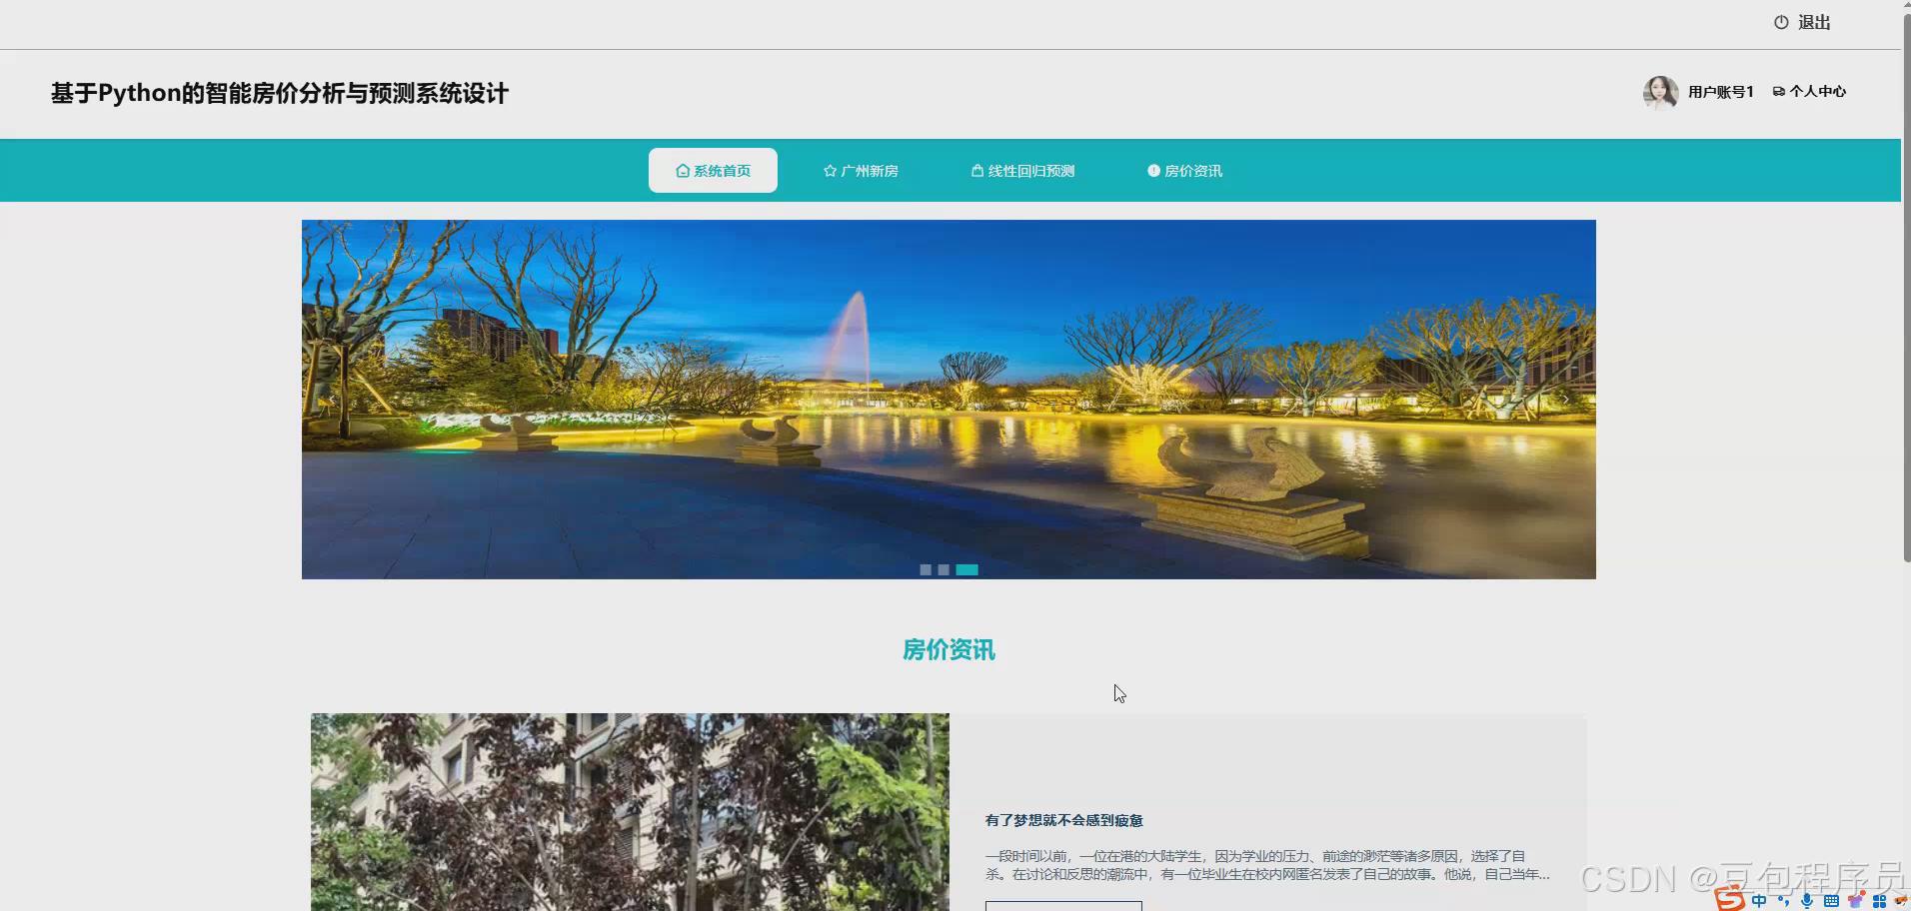Open the Sogou toolbox grid icon

(x=1879, y=901)
